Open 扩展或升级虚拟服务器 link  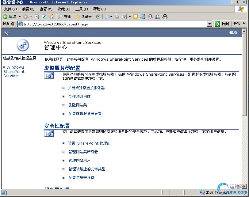point(86,88)
